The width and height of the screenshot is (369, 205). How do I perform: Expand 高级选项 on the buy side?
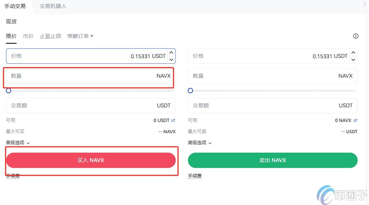(18, 143)
